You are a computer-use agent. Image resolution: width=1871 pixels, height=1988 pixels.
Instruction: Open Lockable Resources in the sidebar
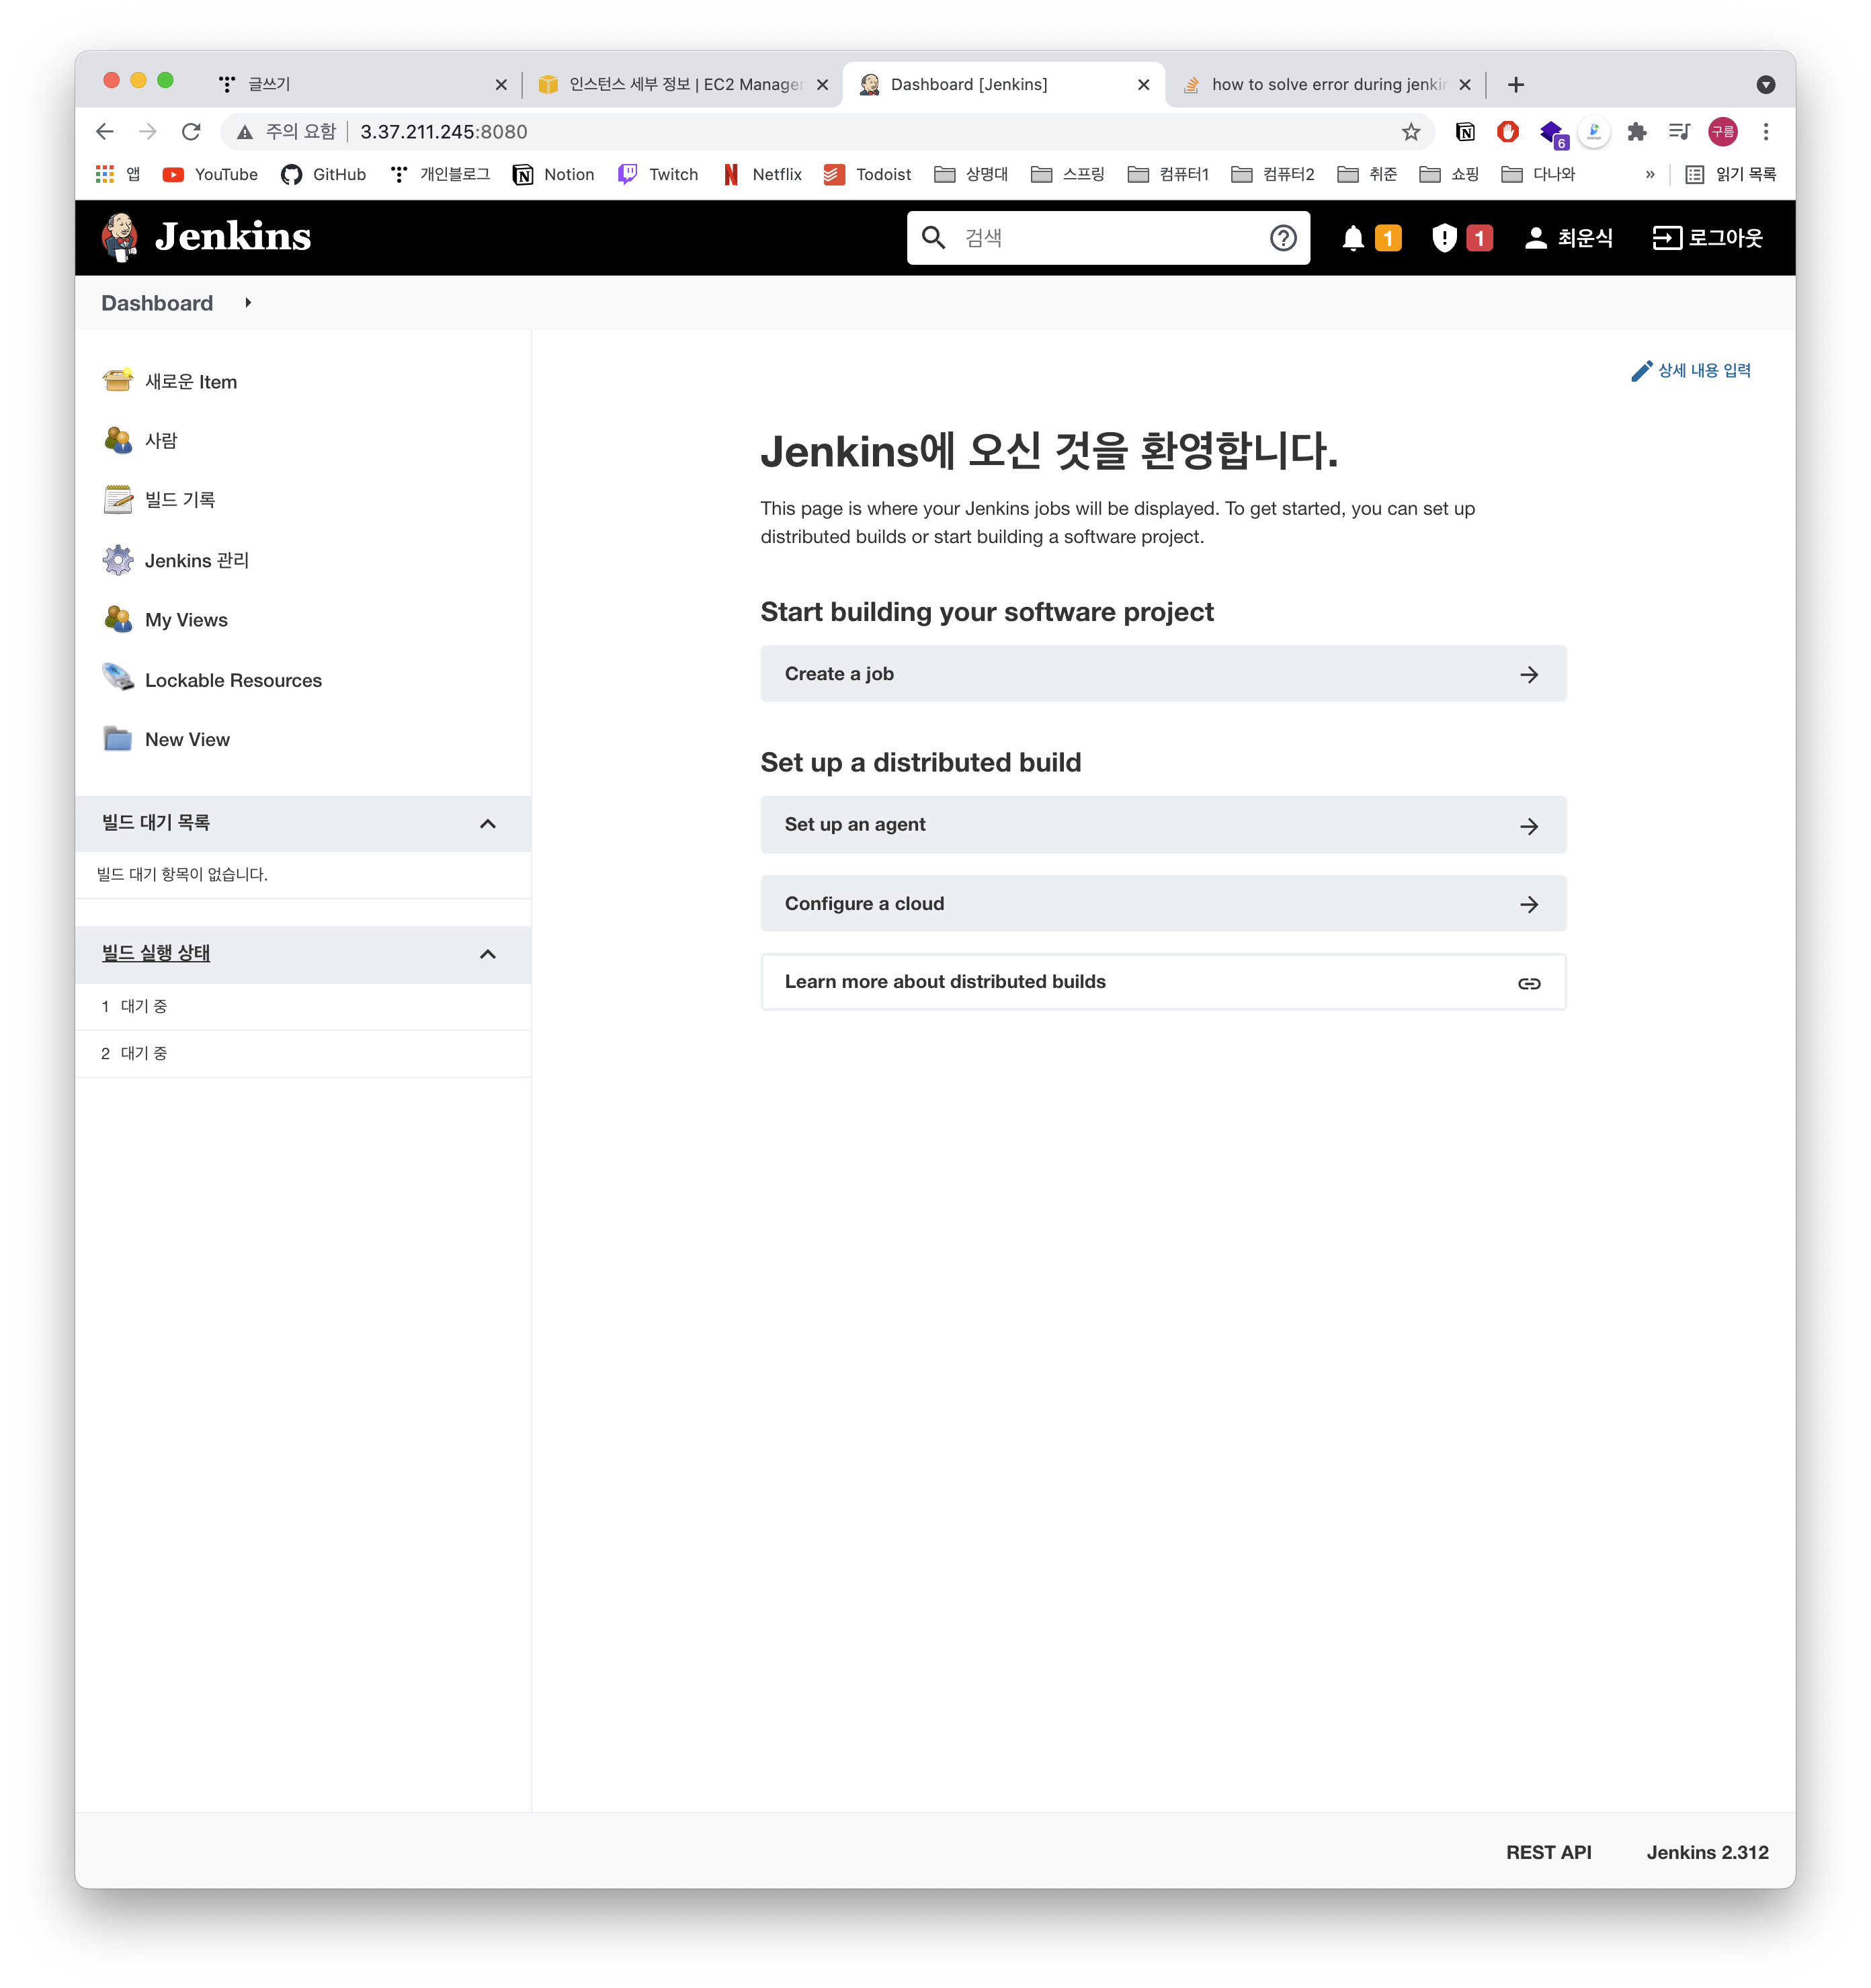233,680
